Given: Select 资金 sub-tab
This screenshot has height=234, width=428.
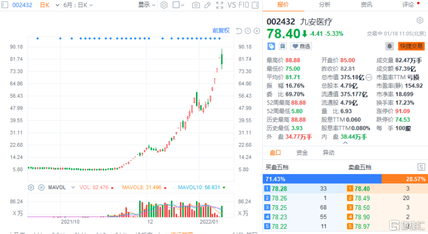Looking at the screenshot, I should coord(302,153).
